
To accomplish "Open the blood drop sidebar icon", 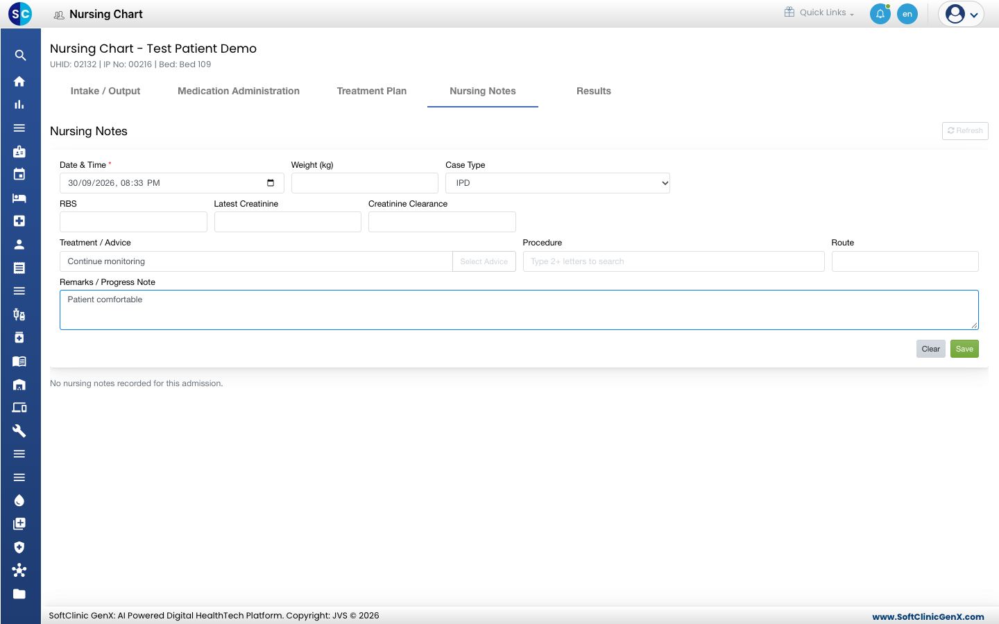I will (x=19, y=501).
